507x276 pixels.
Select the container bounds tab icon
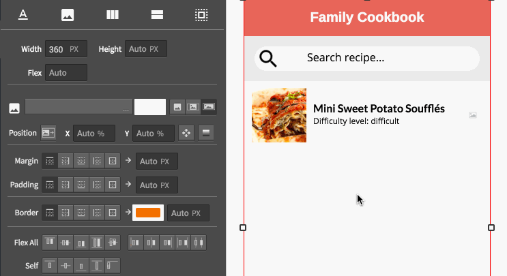(x=201, y=14)
